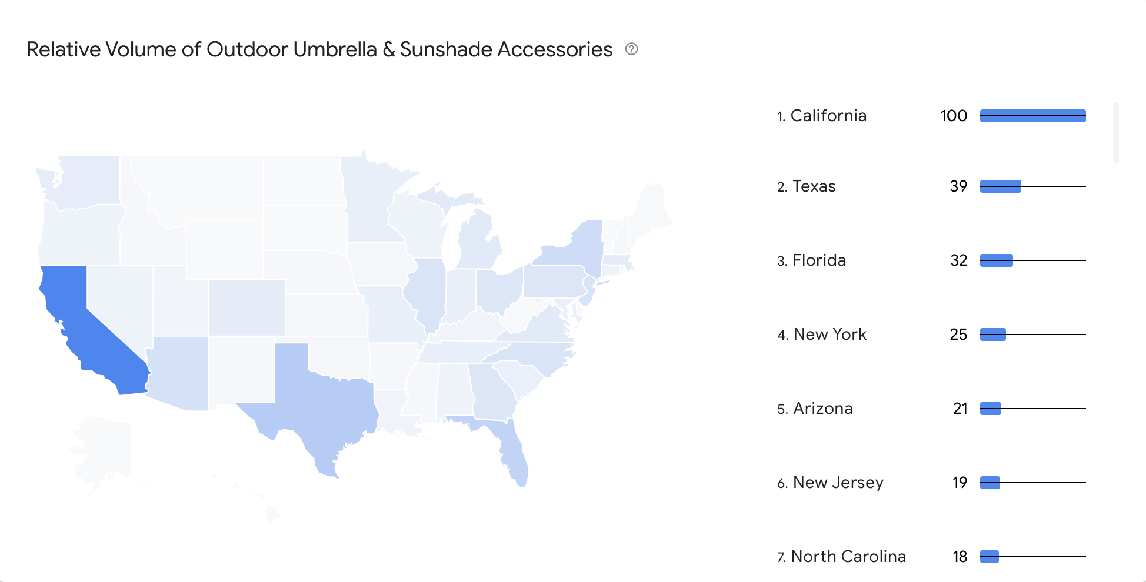The image size is (1146, 582).
Task: Click the help question mark icon beside title
Action: point(631,49)
